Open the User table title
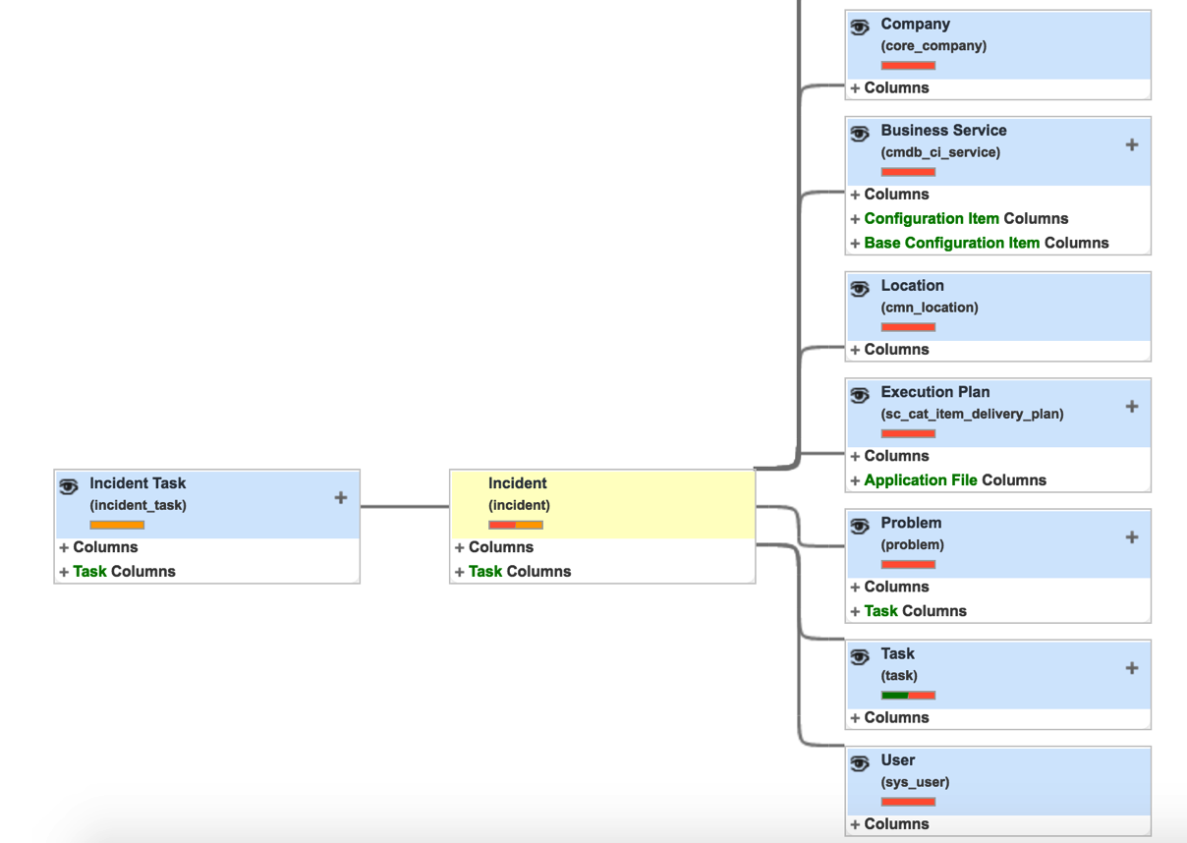This screenshot has width=1187, height=843. (x=898, y=760)
